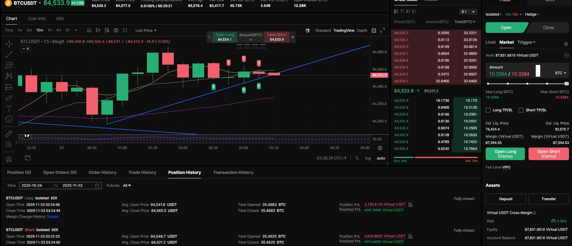Click the 100% quick amount bar
Screen dimensions: 572x246
click(x=263, y=45)
